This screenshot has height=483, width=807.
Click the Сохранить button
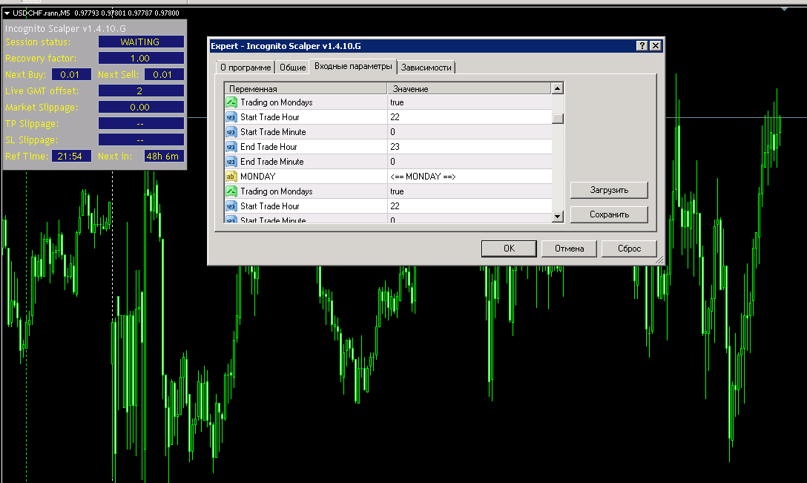tap(609, 214)
